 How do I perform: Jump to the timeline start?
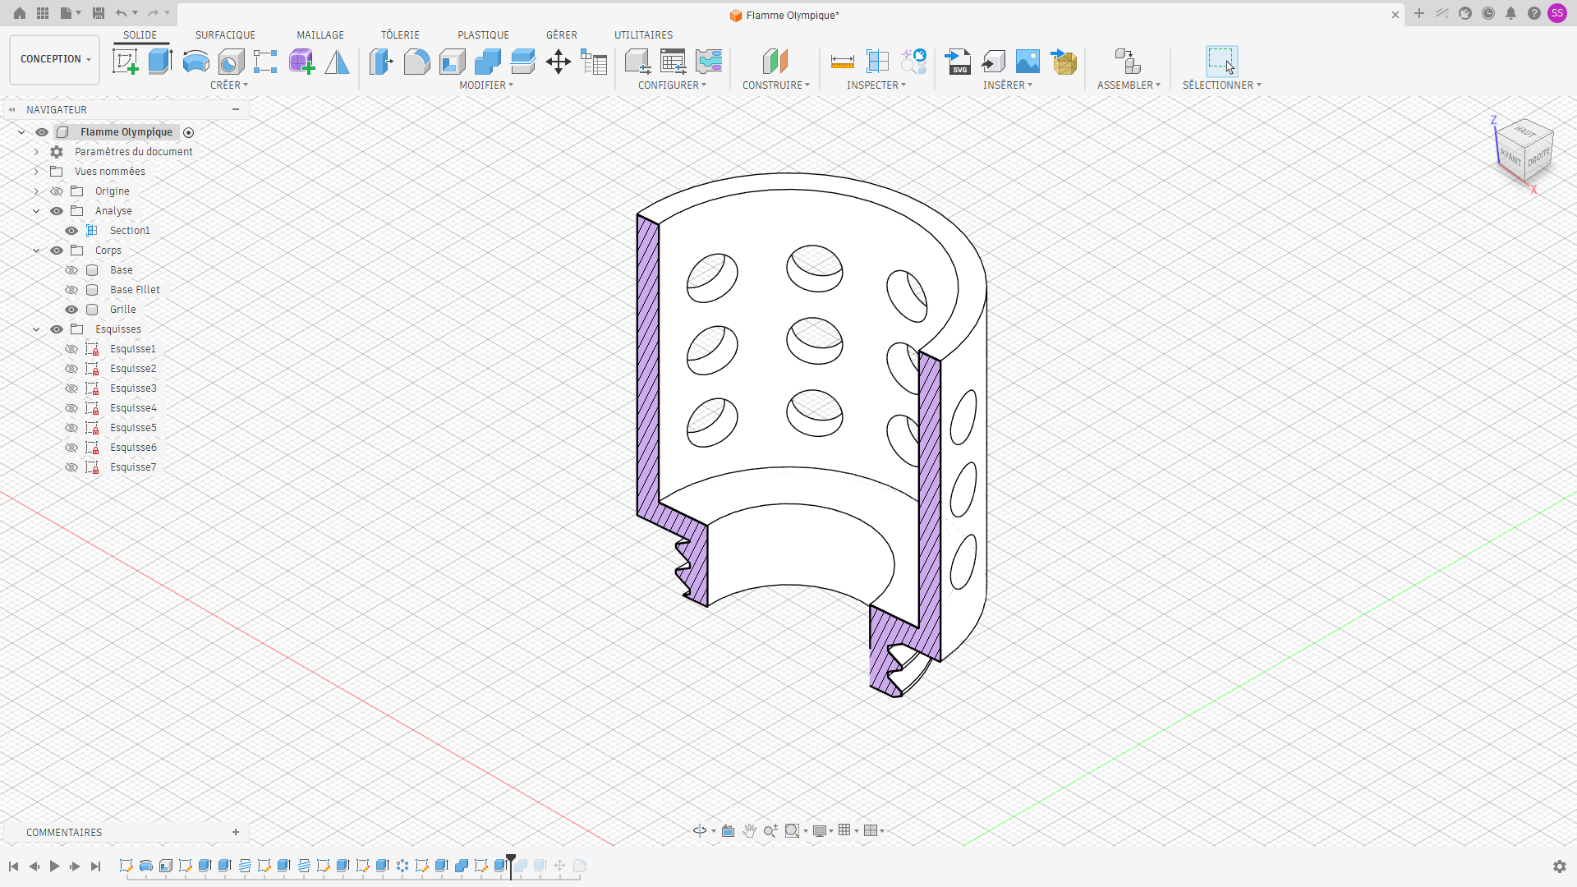tap(13, 866)
